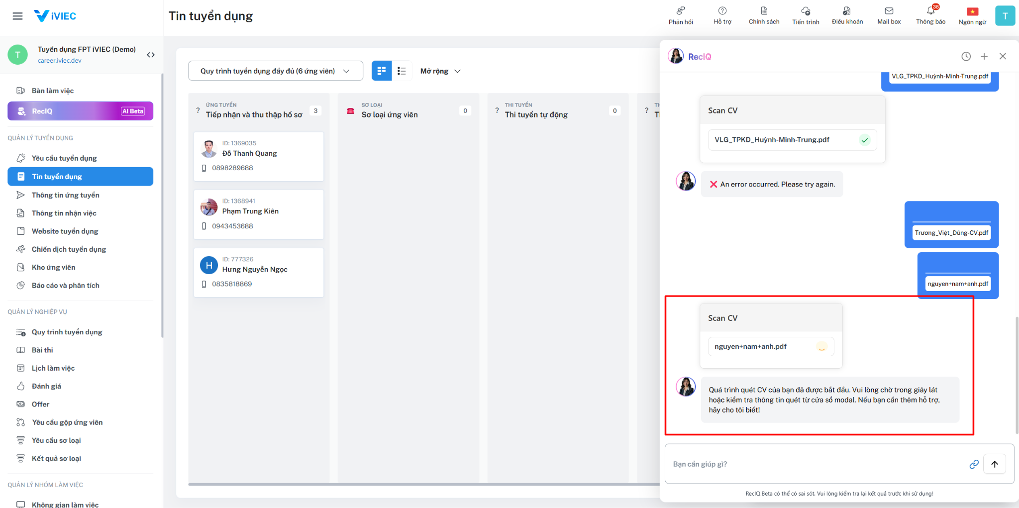
Task: Open Đỗ Thanh Quang candidate card
Action: 259,156
